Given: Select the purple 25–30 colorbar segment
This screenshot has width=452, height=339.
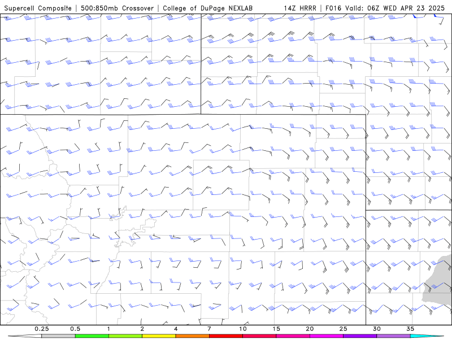Looking at the screenshot, I should (360, 336).
